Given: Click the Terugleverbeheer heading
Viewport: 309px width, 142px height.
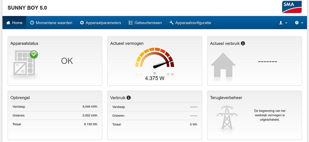Looking at the screenshot, I should click(226, 98).
